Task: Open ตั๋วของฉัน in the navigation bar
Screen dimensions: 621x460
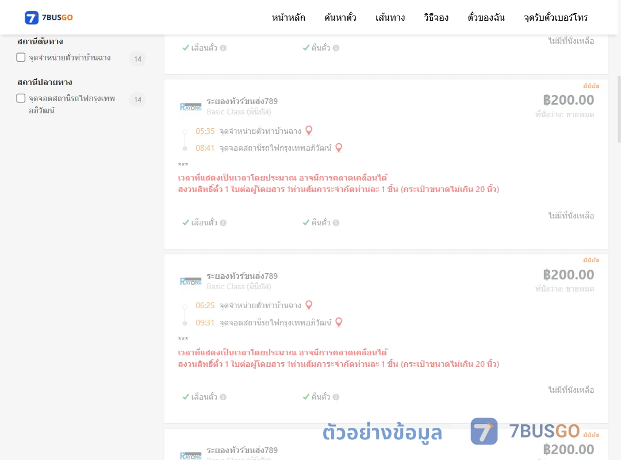Action: (486, 17)
